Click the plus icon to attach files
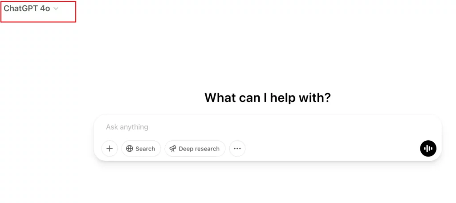The width and height of the screenshot is (456, 203). [110, 149]
